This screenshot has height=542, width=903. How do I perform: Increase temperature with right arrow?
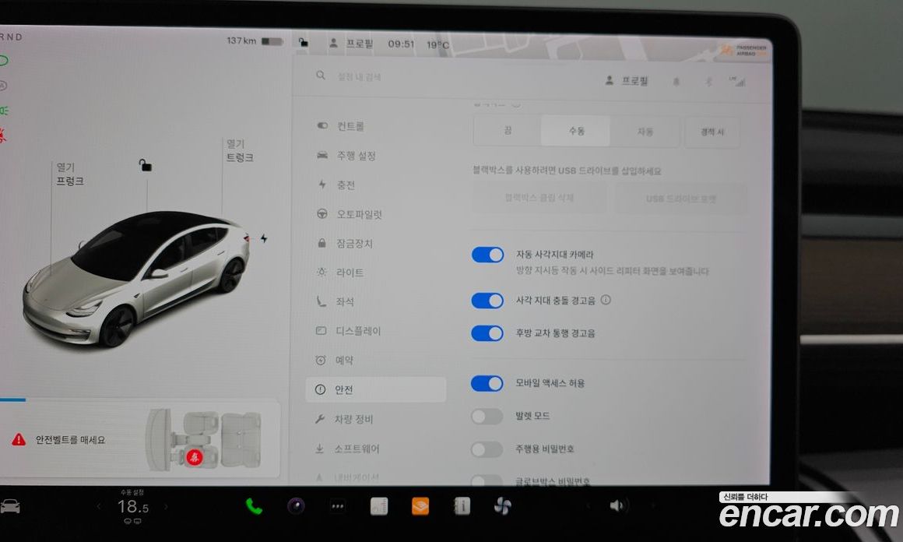tap(165, 507)
